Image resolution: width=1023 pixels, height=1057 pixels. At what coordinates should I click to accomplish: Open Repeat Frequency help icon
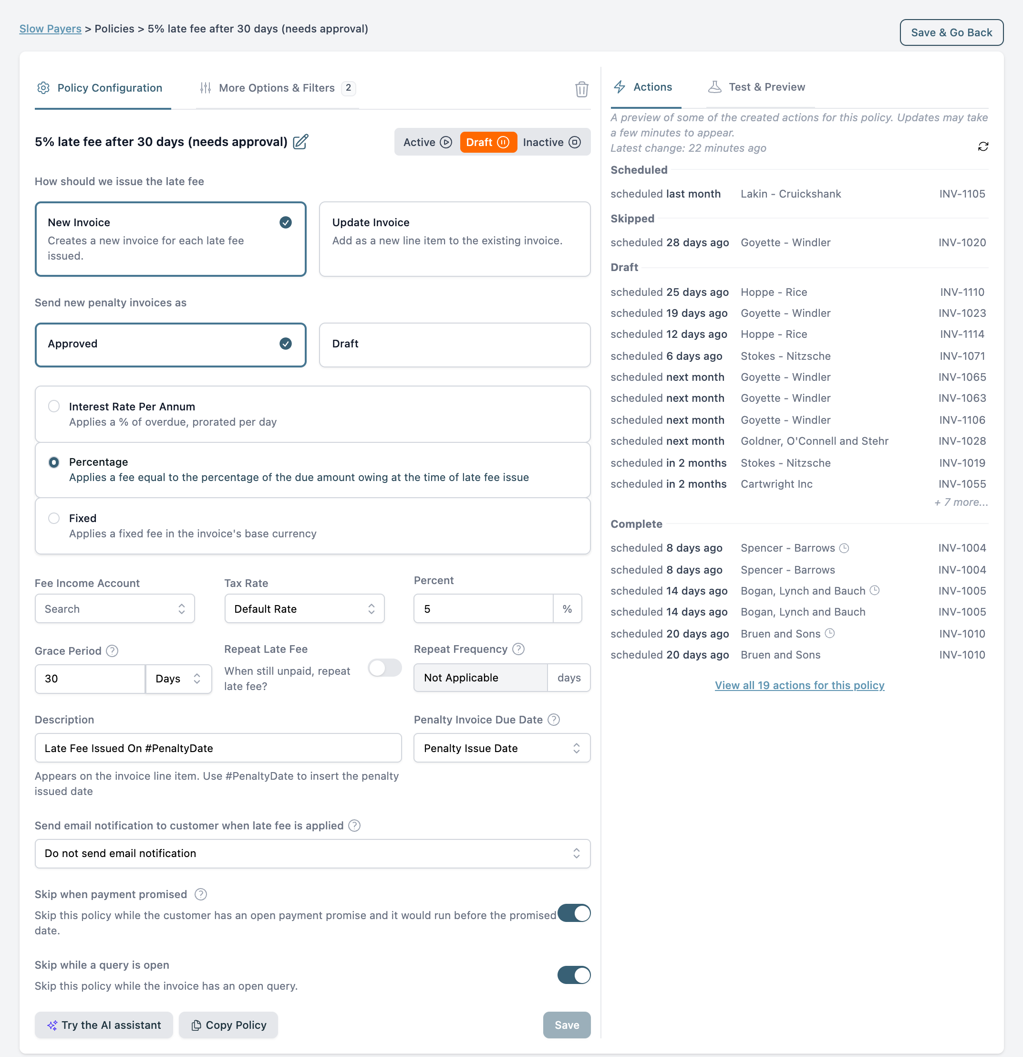click(518, 649)
